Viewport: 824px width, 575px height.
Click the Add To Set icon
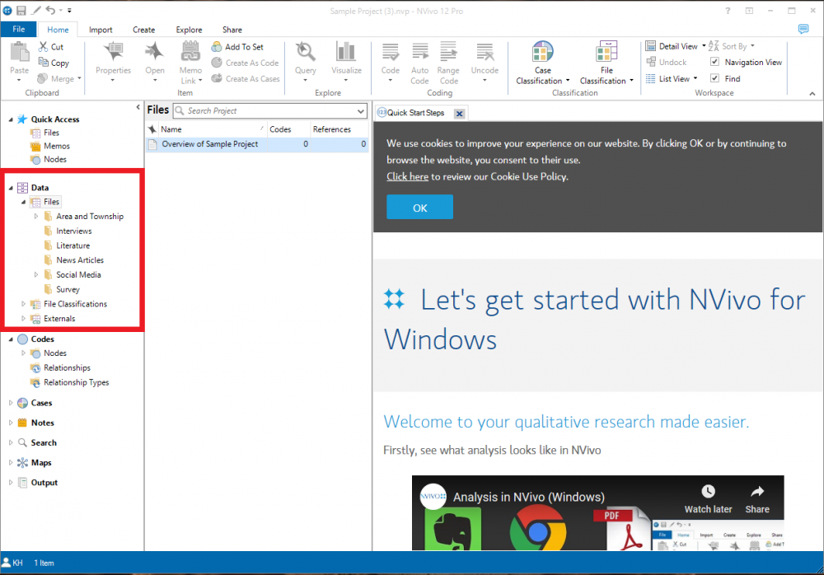pos(217,47)
